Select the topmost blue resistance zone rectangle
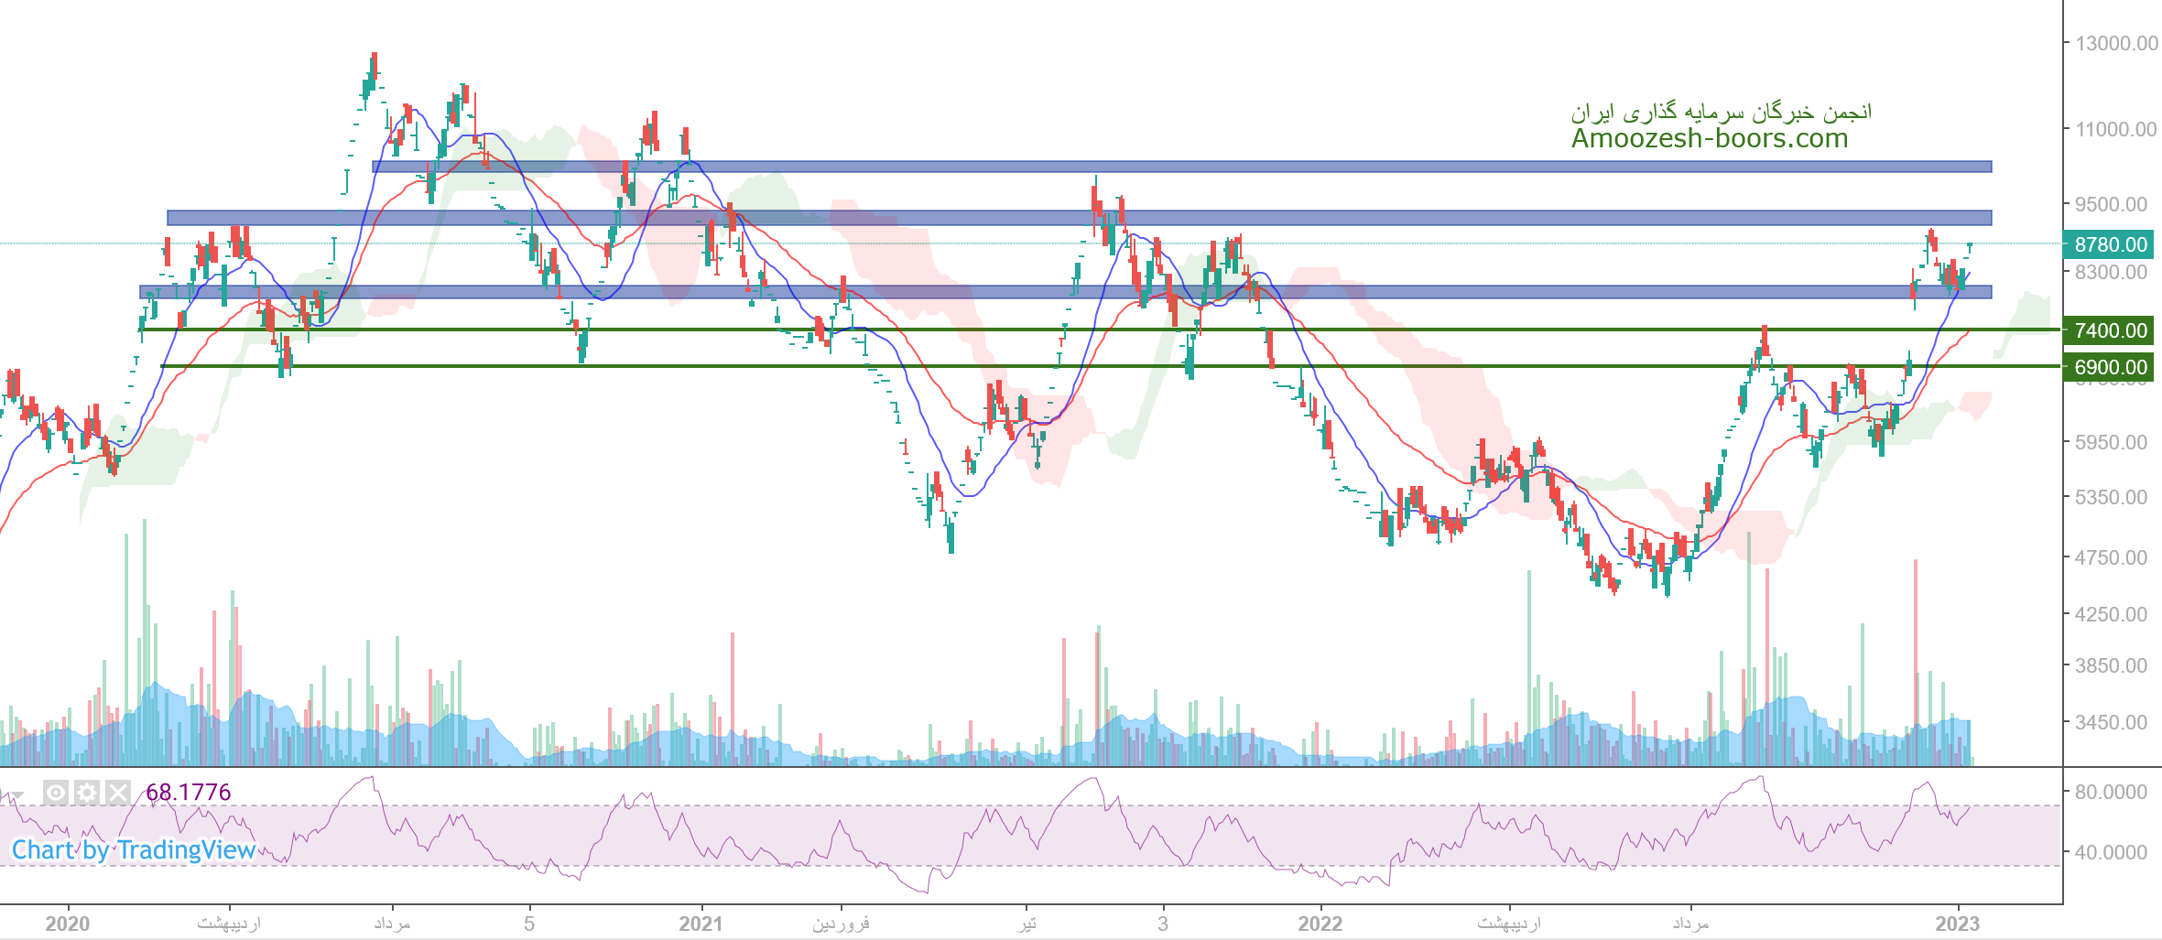The image size is (2162, 940). [1181, 167]
